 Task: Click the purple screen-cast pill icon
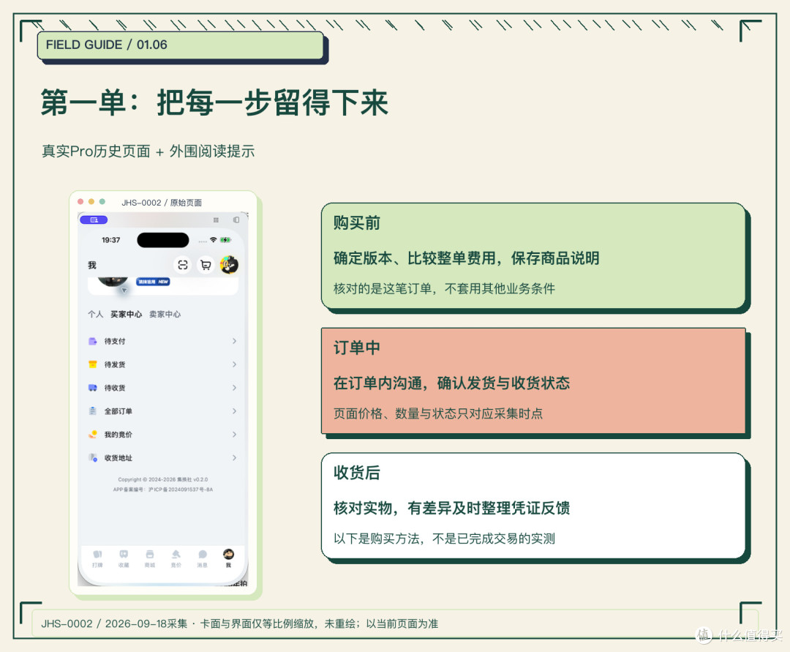pyautogui.click(x=94, y=220)
